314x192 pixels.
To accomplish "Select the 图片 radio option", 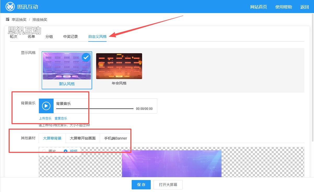I will (x=44, y=151).
